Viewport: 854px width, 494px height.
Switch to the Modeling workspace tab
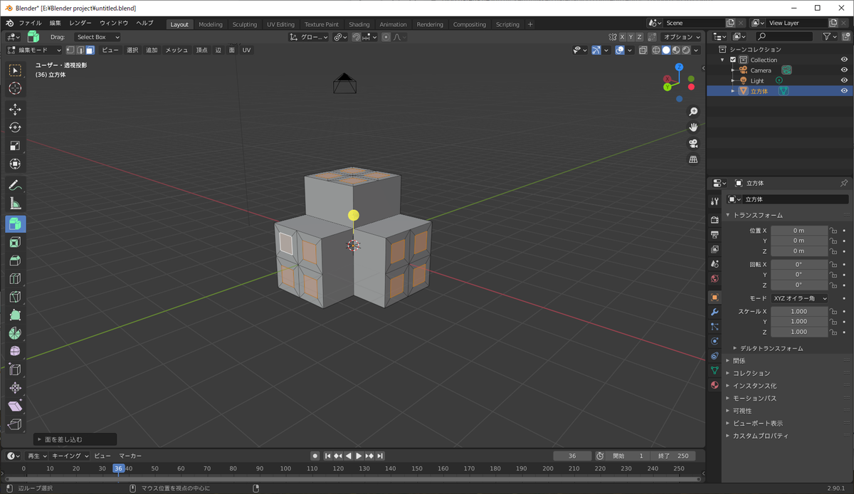210,24
